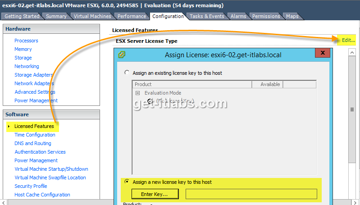Open the Security Profile link
This screenshot has width=360, height=205.
(31, 186)
